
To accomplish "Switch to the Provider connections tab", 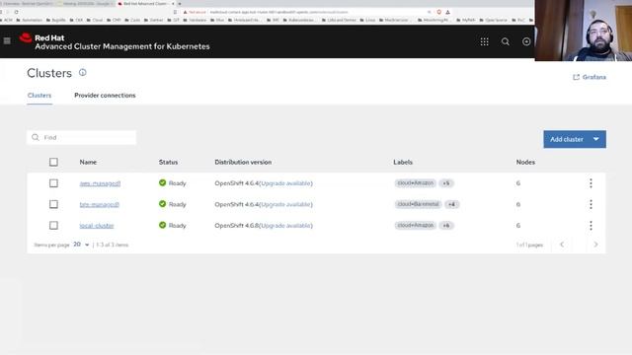I will pos(105,96).
